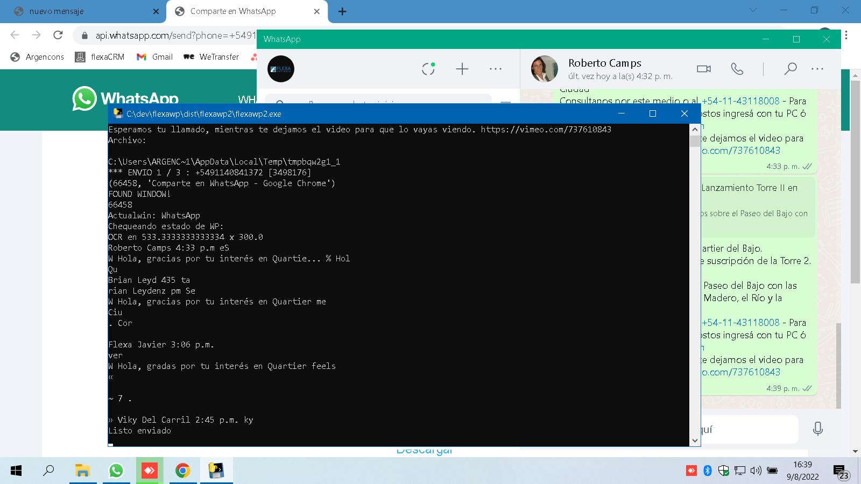Open chat options menu in WhatsApp header
861x484 pixels.
(x=817, y=69)
